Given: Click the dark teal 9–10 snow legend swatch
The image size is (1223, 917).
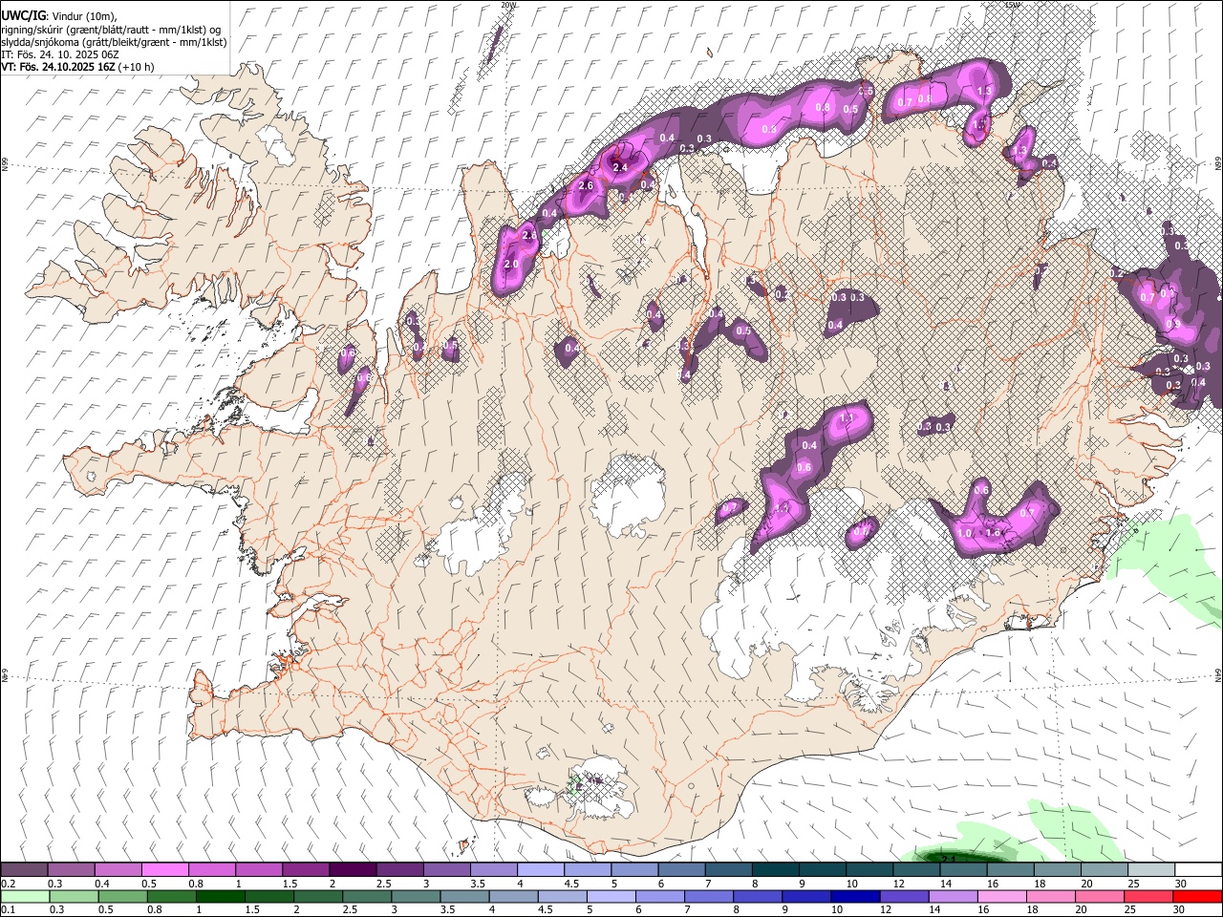Looking at the screenshot, I should pos(823,870).
